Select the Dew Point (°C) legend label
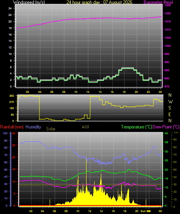This screenshot has height=214, width=180. pyautogui.click(x=166, y=127)
